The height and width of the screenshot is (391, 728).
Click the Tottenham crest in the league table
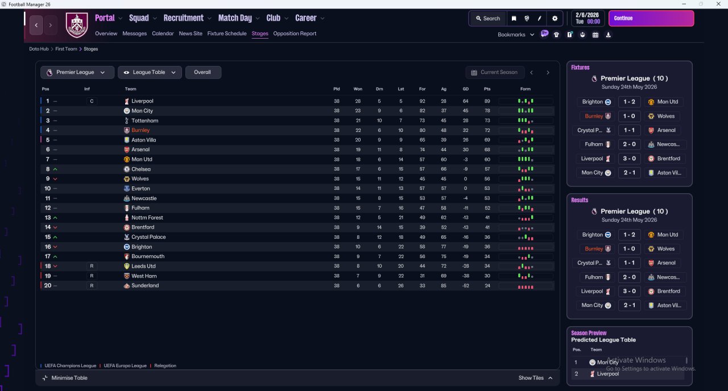click(127, 120)
